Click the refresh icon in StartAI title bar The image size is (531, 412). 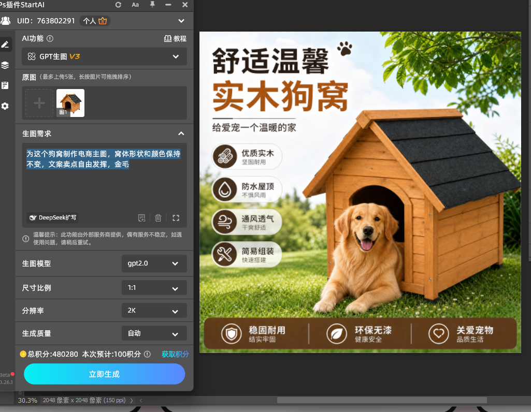[x=118, y=5]
